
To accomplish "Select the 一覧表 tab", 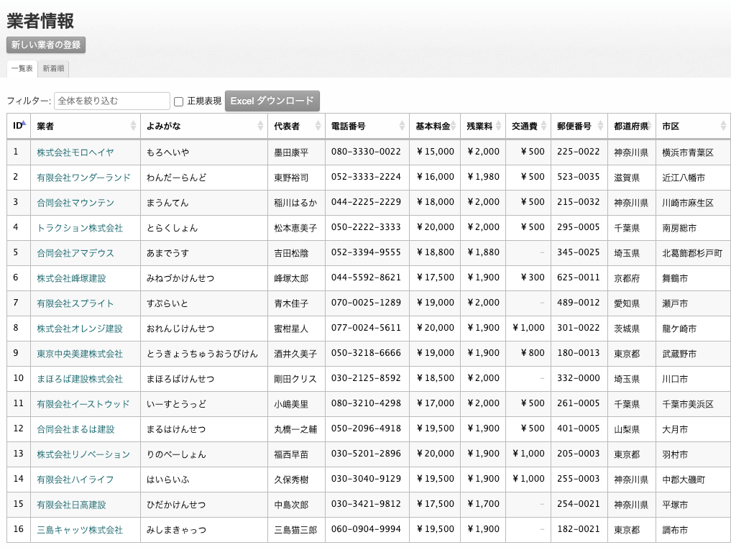I will 22,69.
